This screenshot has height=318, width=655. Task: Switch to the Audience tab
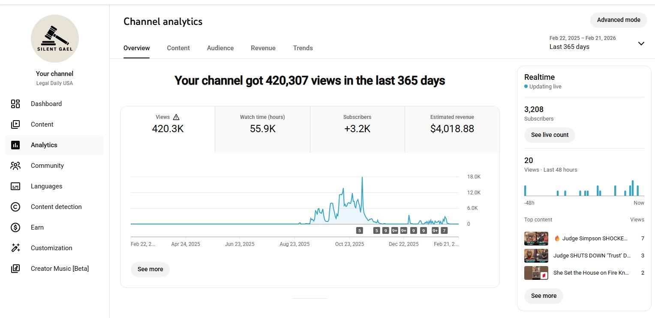[x=220, y=48]
